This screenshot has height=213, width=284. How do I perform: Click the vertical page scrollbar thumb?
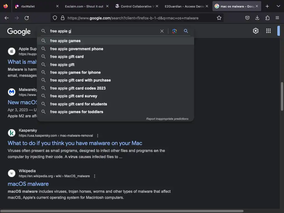[282, 96]
